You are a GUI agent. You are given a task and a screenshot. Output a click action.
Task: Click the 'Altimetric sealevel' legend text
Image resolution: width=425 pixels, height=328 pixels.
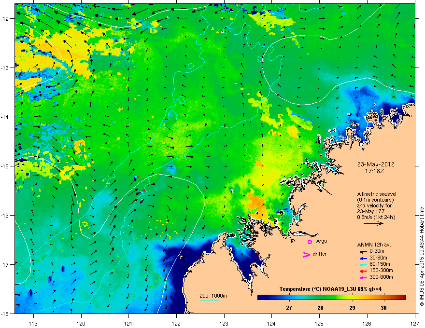377,194
